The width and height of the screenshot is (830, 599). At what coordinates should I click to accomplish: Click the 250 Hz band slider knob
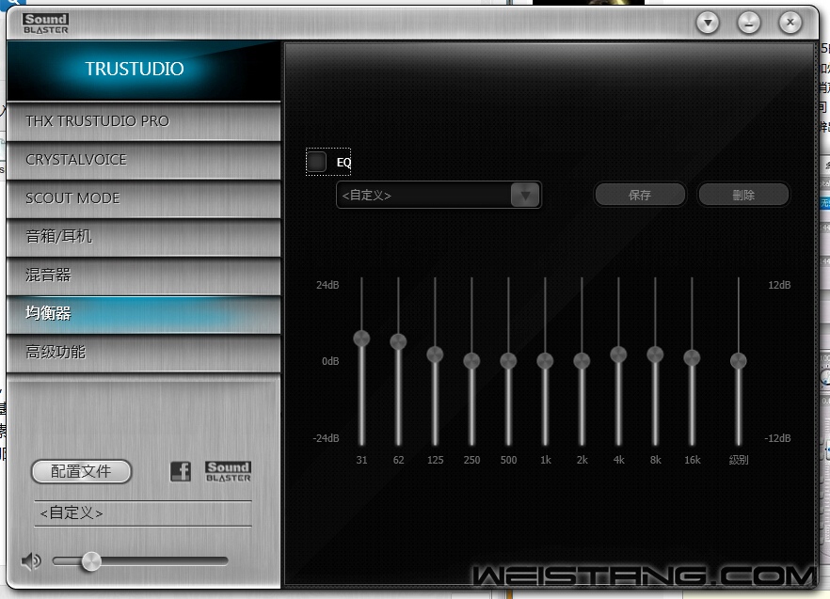(471, 361)
